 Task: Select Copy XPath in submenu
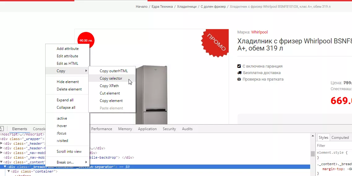112,86
